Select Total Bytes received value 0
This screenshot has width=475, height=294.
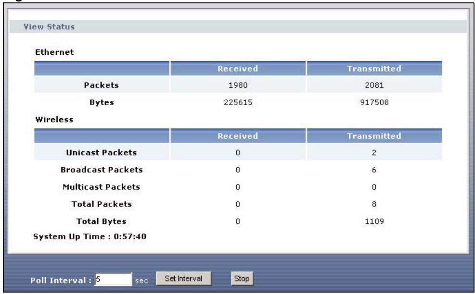click(x=238, y=221)
